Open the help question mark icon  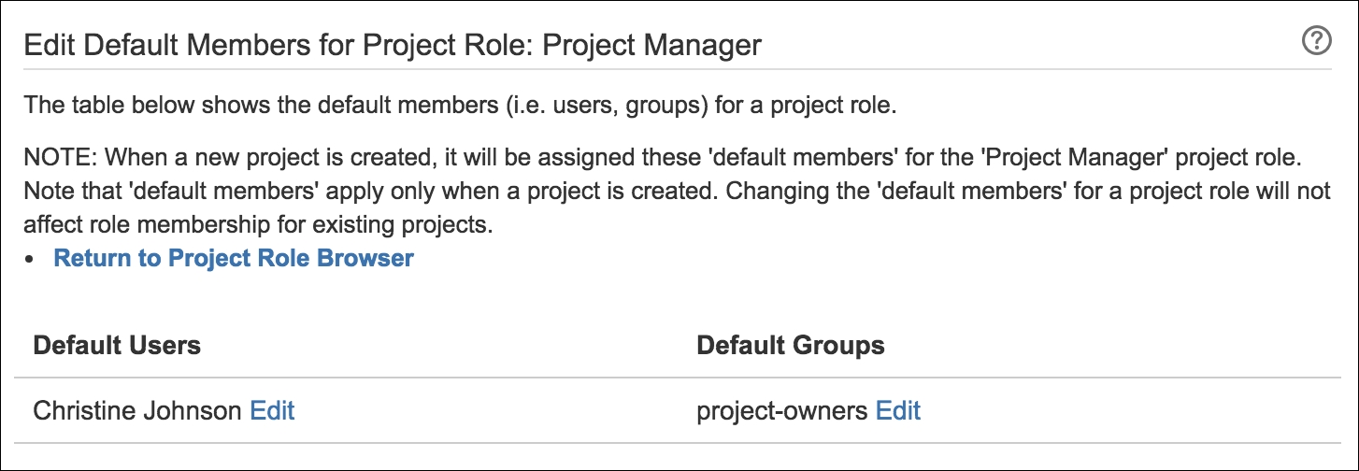coord(1316,42)
